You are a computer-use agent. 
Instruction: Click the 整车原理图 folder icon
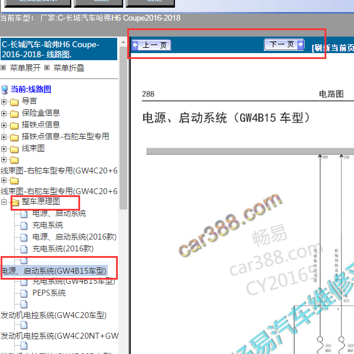(x=15, y=202)
